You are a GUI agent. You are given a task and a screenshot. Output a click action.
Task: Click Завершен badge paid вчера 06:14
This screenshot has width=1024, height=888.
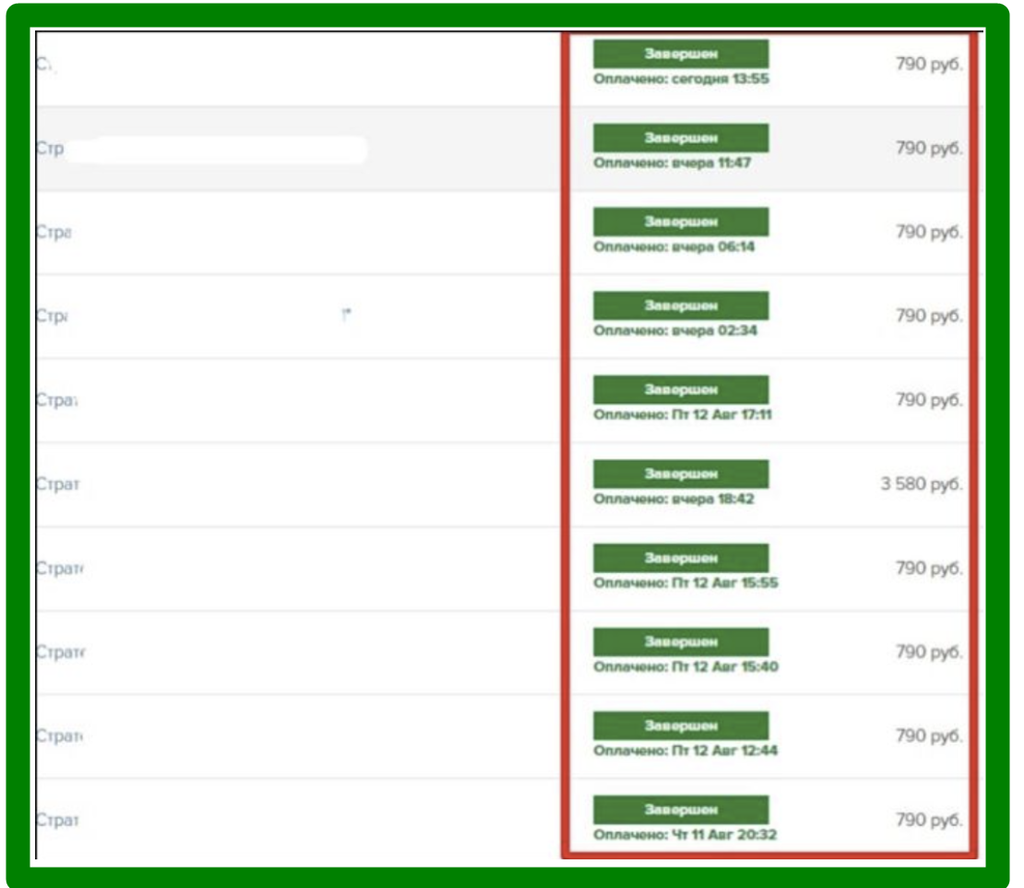point(681,222)
